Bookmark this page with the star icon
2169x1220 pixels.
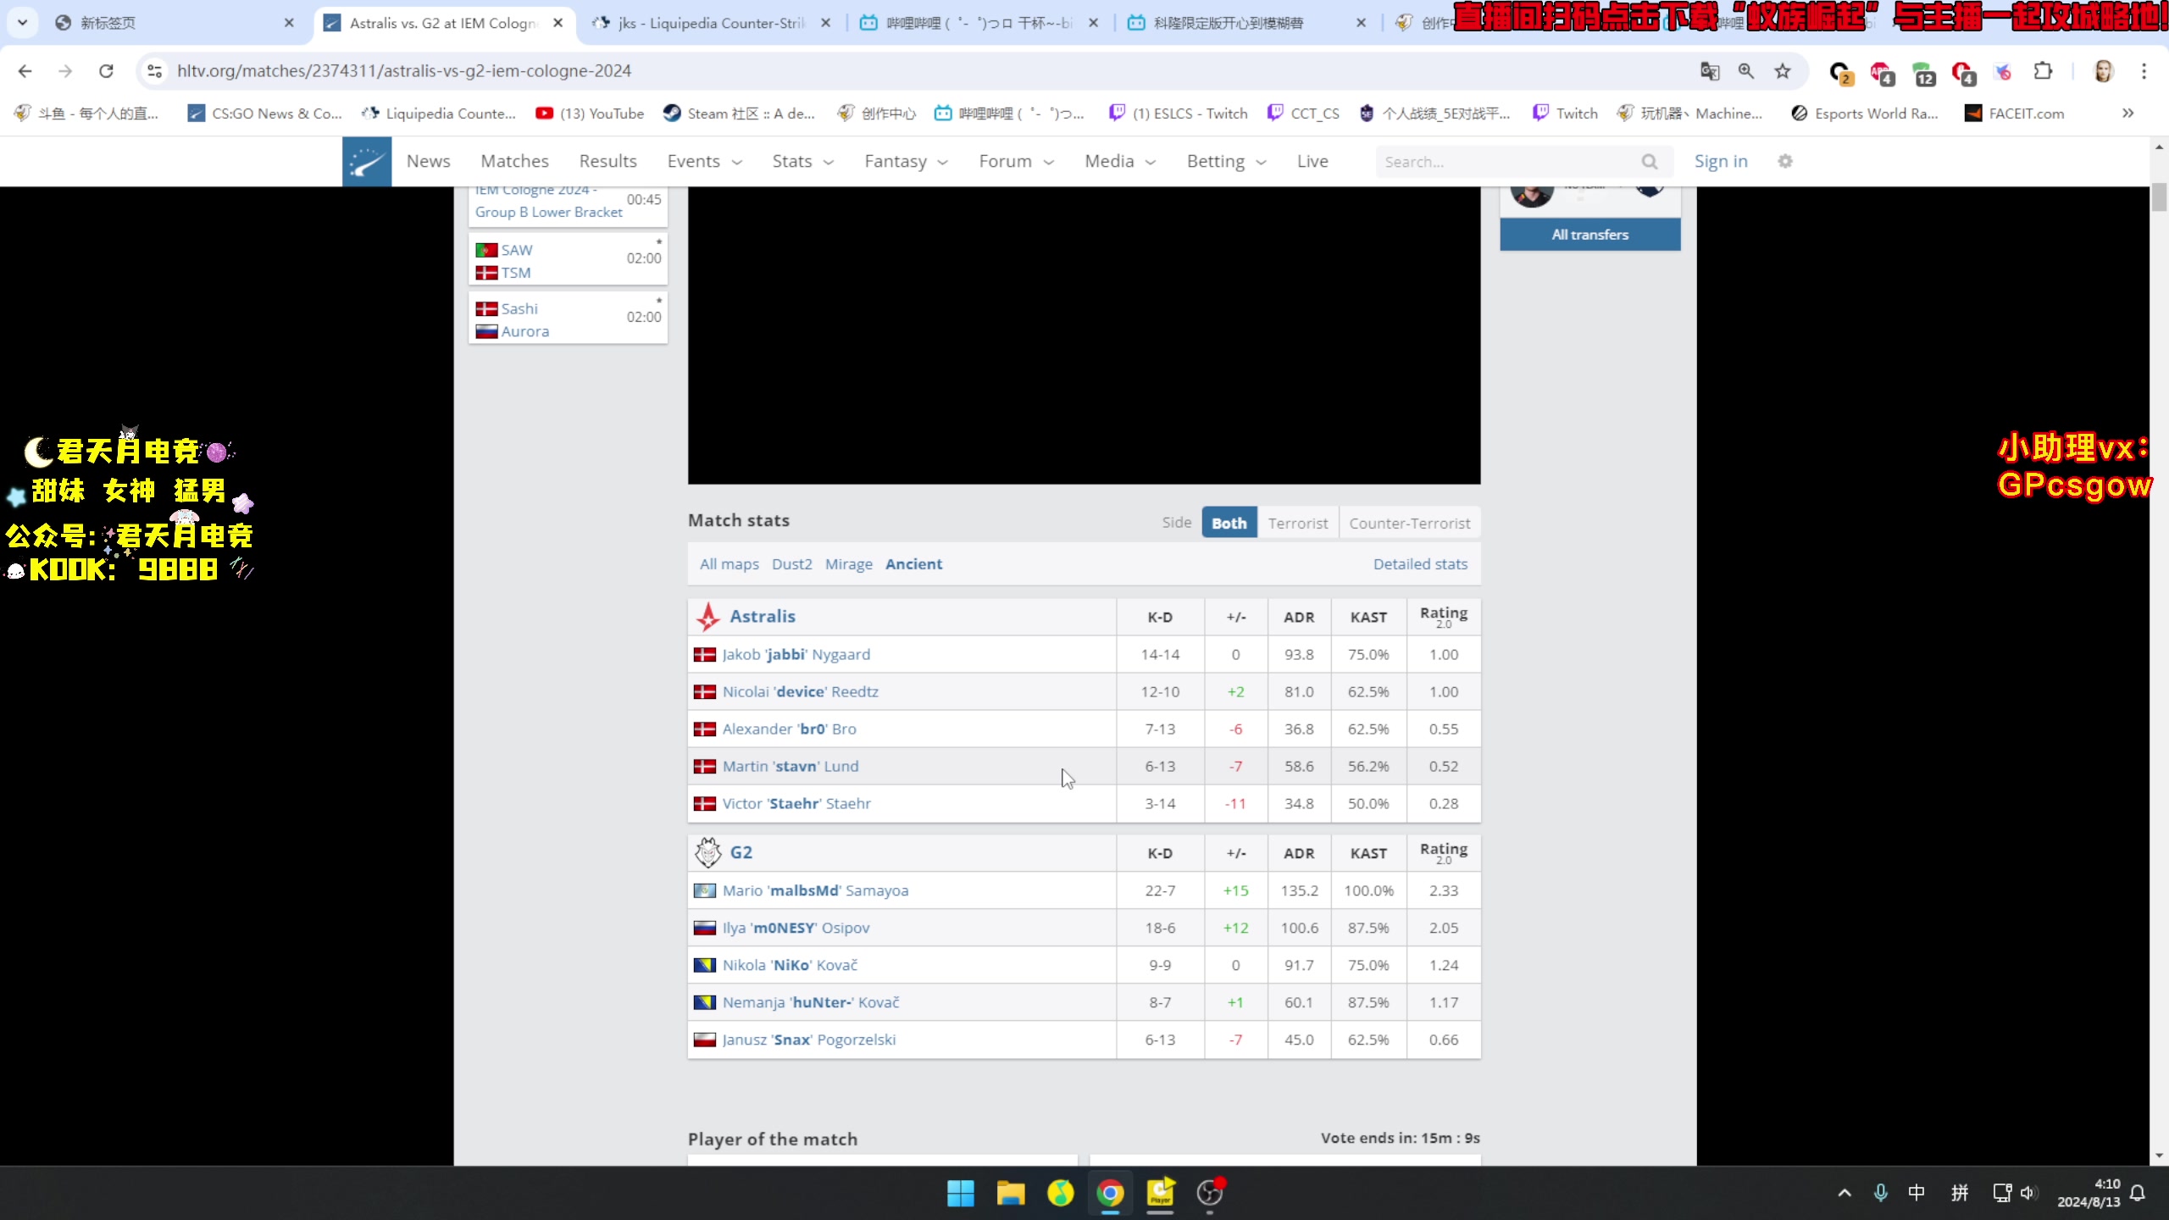[1783, 71]
